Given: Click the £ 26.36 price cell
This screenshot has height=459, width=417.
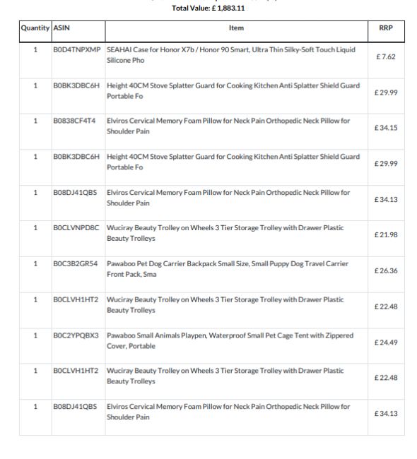Looking at the screenshot, I should coord(386,270).
